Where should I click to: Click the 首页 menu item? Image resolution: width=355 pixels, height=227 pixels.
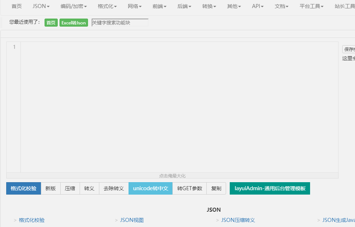pyautogui.click(x=16, y=6)
